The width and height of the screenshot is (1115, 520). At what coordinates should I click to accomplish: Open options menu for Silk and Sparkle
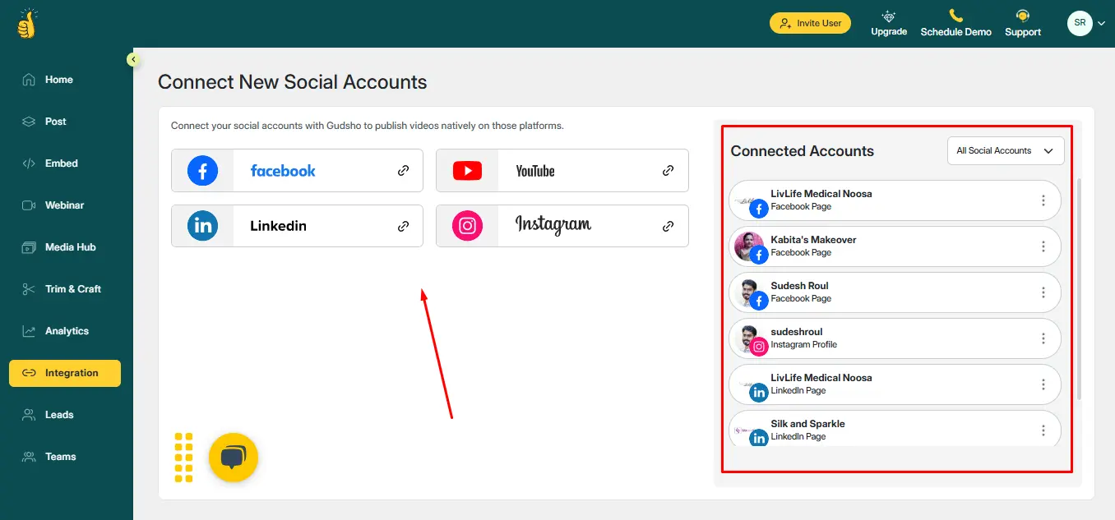[x=1043, y=430]
